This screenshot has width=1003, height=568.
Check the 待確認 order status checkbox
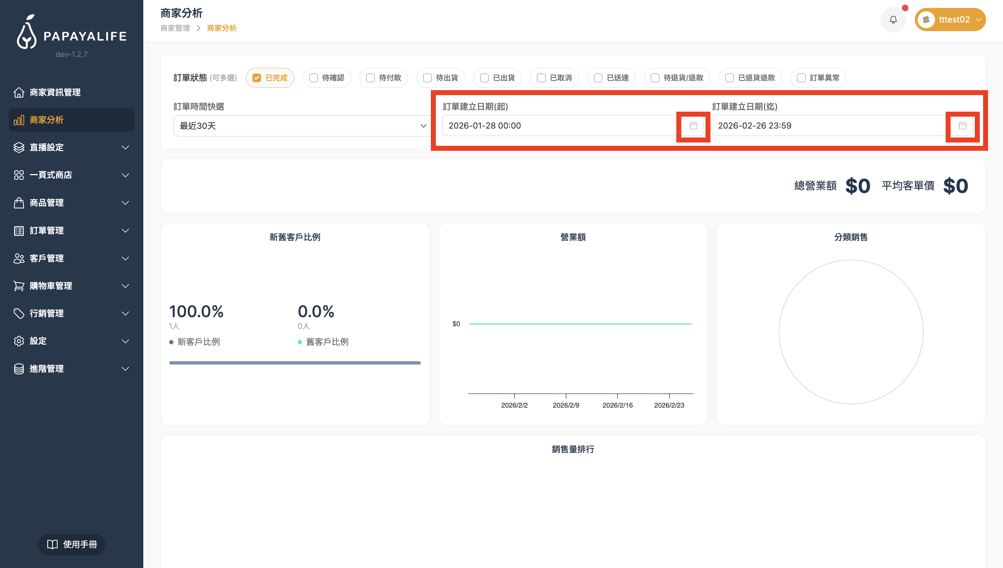[313, 78]
